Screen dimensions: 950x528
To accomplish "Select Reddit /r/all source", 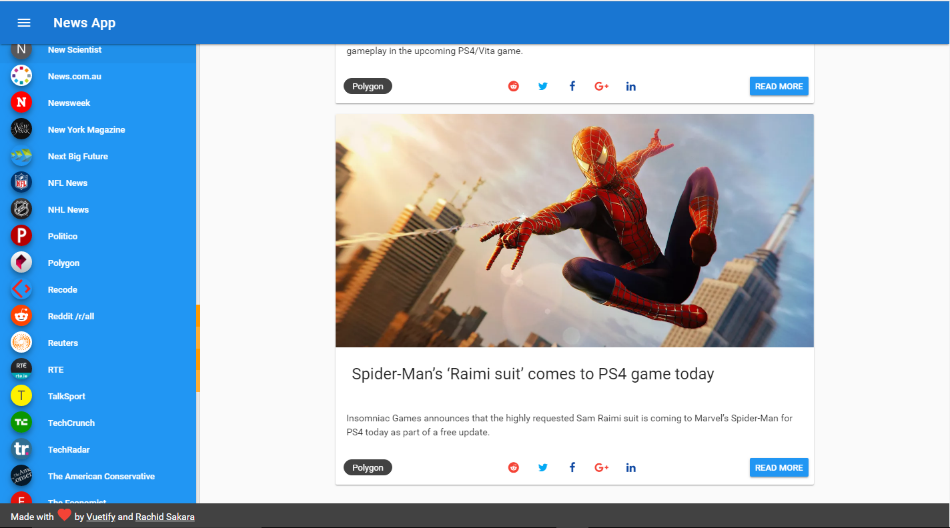I will coord(98,316).
